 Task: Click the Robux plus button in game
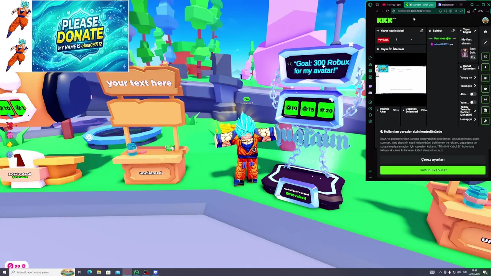pos(24,266)
